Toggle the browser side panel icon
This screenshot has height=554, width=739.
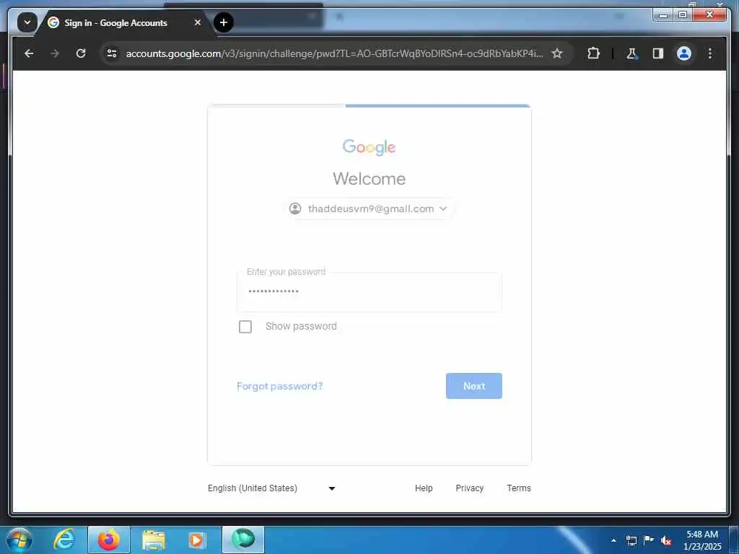point(658,53)
